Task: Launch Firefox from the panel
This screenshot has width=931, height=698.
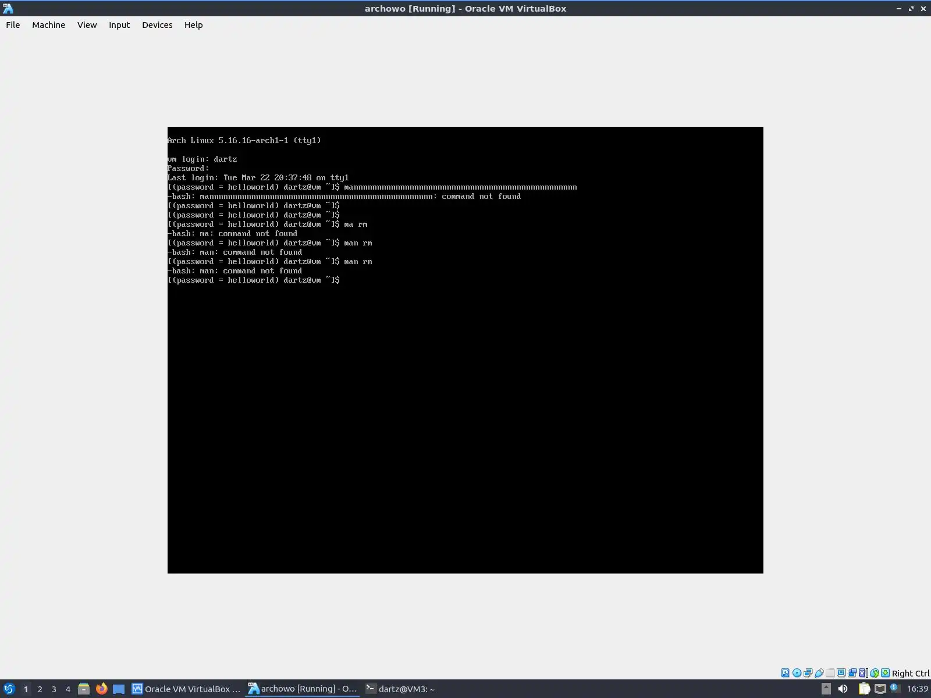Action: click(101, 689)
